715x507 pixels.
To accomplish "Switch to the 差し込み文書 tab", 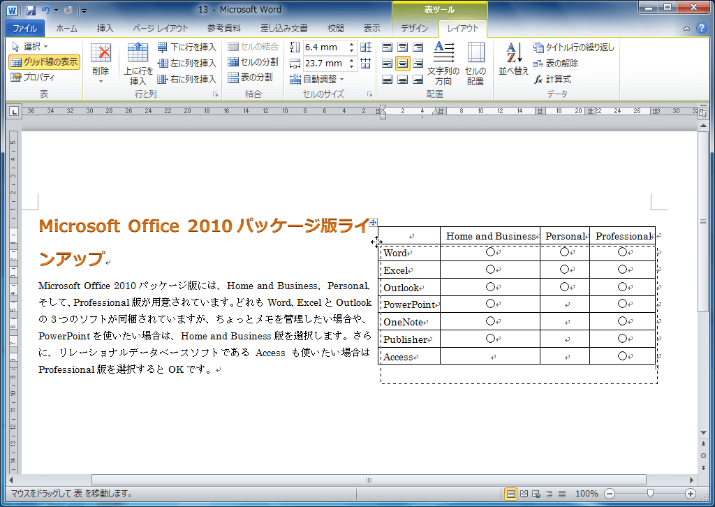I will tap(283, 28).
